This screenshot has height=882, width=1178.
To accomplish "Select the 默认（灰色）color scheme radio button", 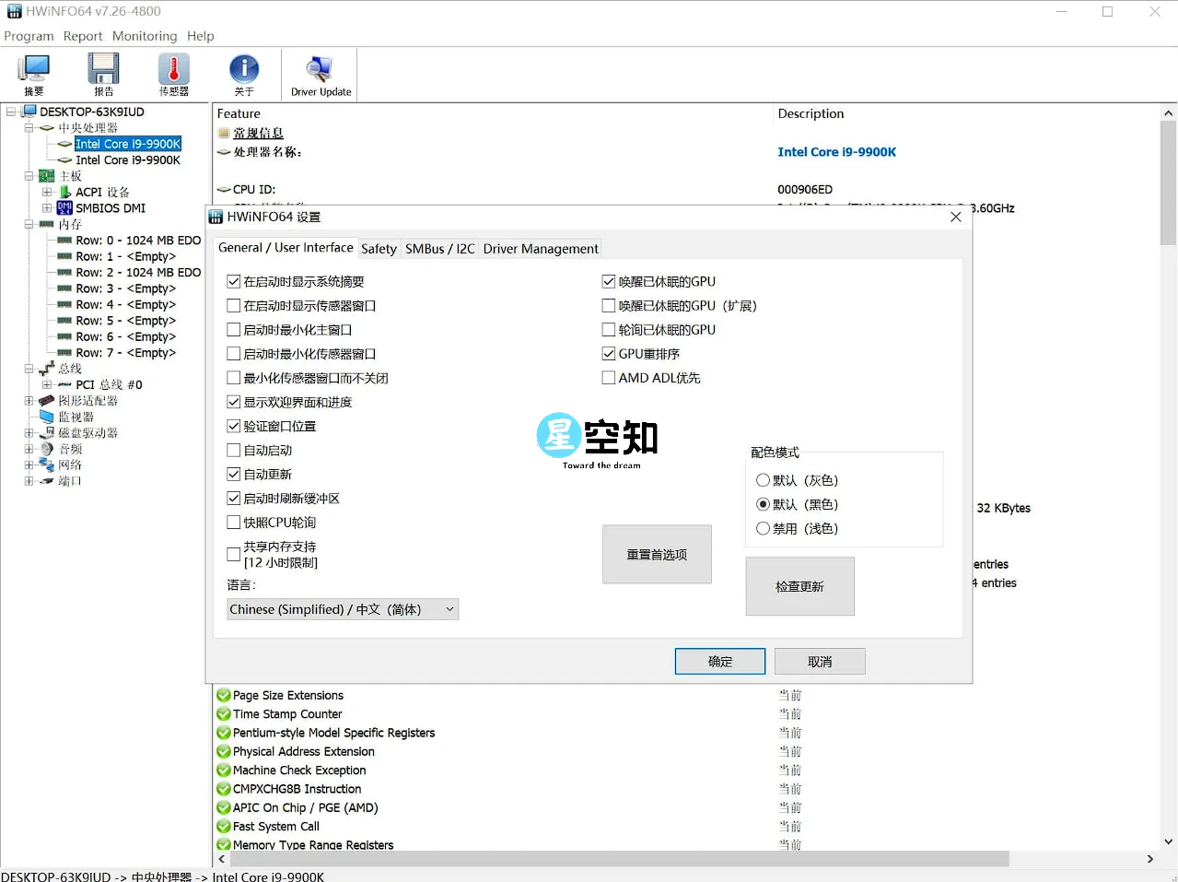I will coord(764,480).
